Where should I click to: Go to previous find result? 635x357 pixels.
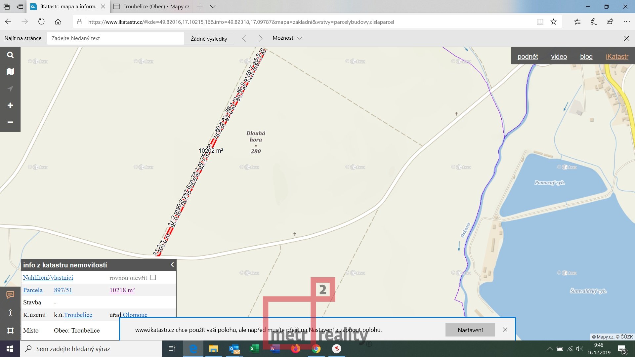click(x=244, y=38)
